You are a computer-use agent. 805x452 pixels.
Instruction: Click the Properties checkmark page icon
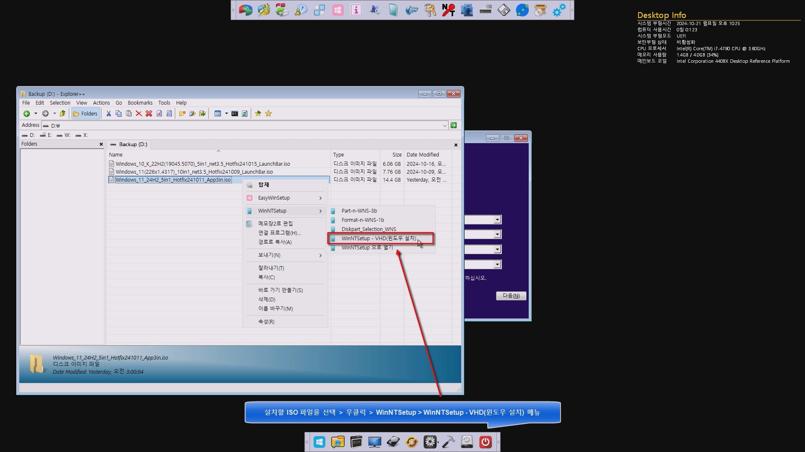pyautogui.click(x=159, y=113)
